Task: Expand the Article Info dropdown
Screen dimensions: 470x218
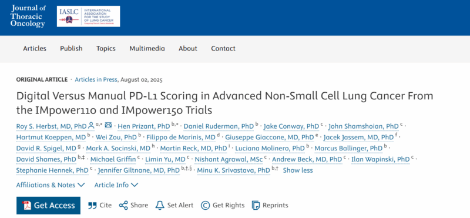Action: tap(116, 185)
